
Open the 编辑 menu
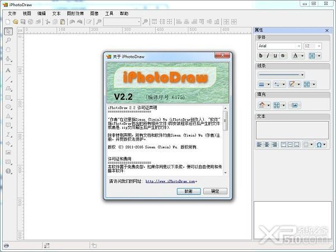(x=41, y=13)
